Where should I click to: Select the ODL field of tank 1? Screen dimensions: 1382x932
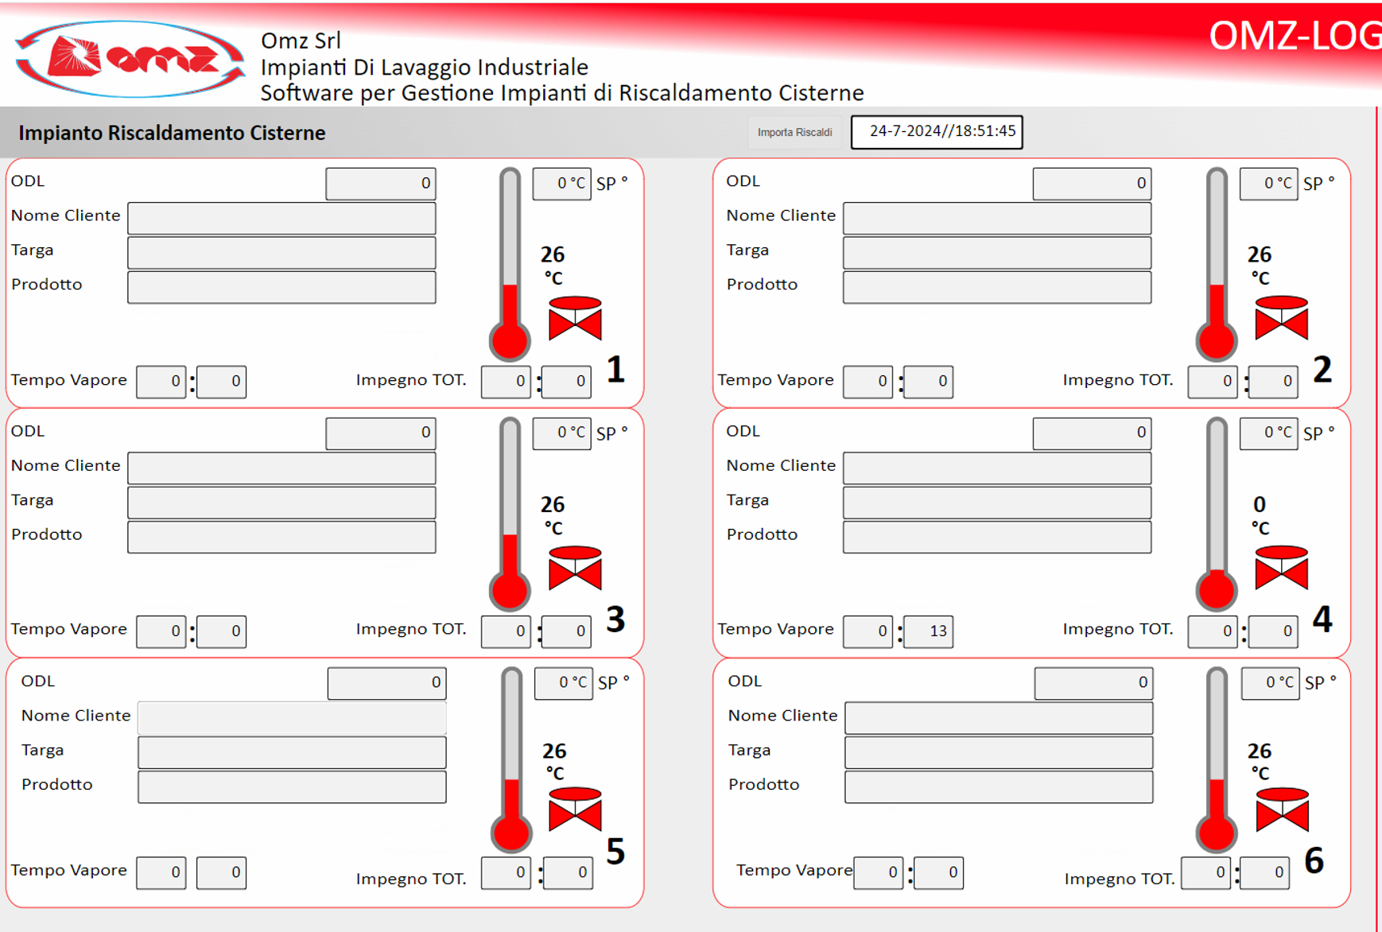381,184
